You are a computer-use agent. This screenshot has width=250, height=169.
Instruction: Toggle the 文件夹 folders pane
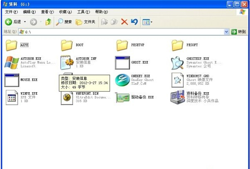click(85, 22)
